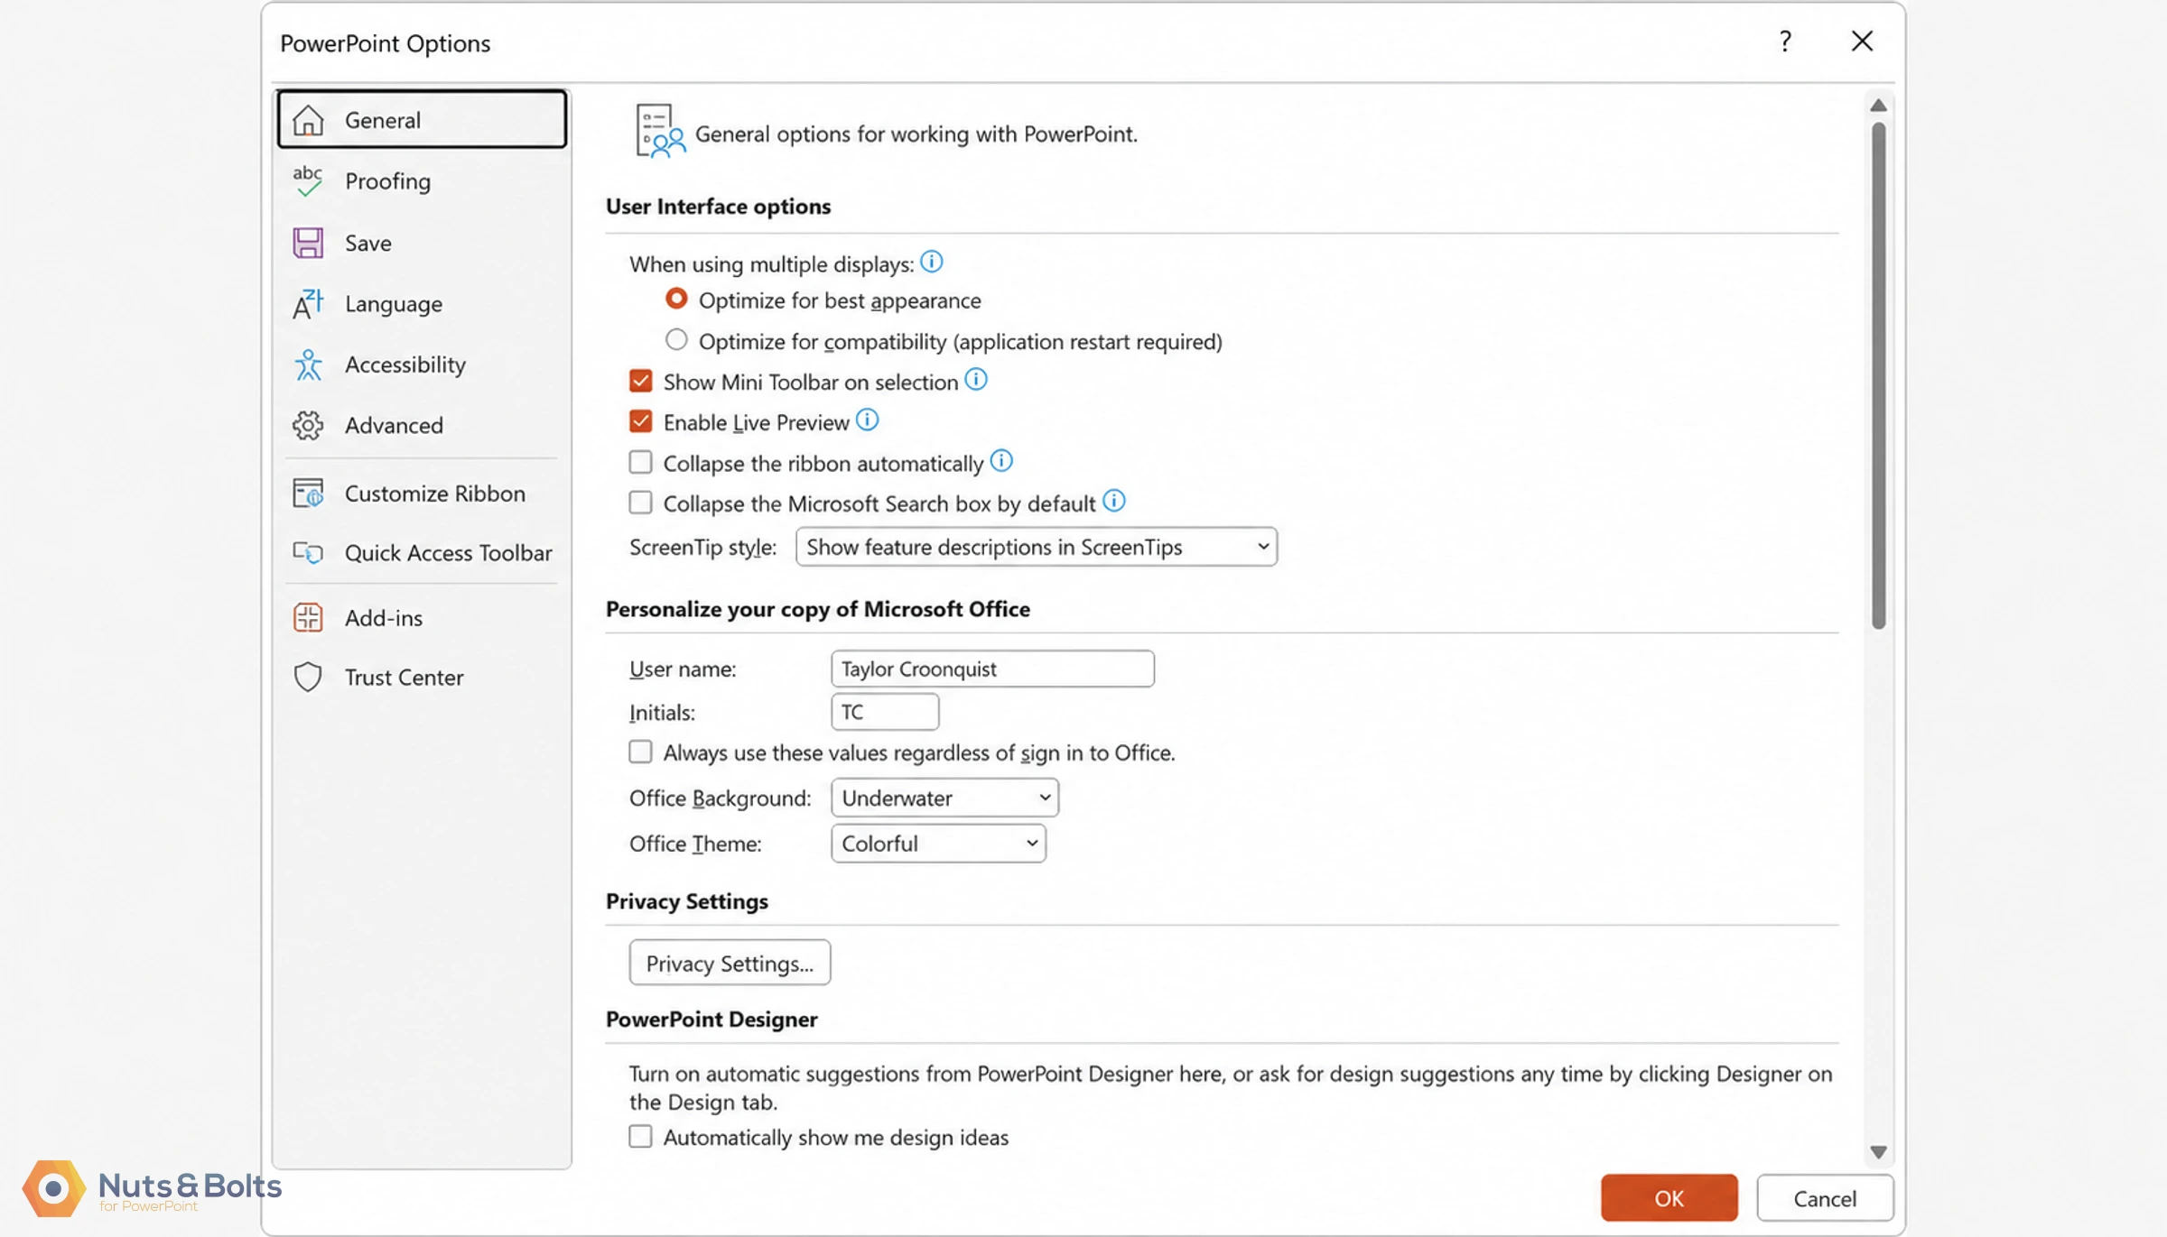2167x1237 pixels.
Task: Click the Proofing abc checkmark icon
Action: pyautogui.click(x=308, y=180)
